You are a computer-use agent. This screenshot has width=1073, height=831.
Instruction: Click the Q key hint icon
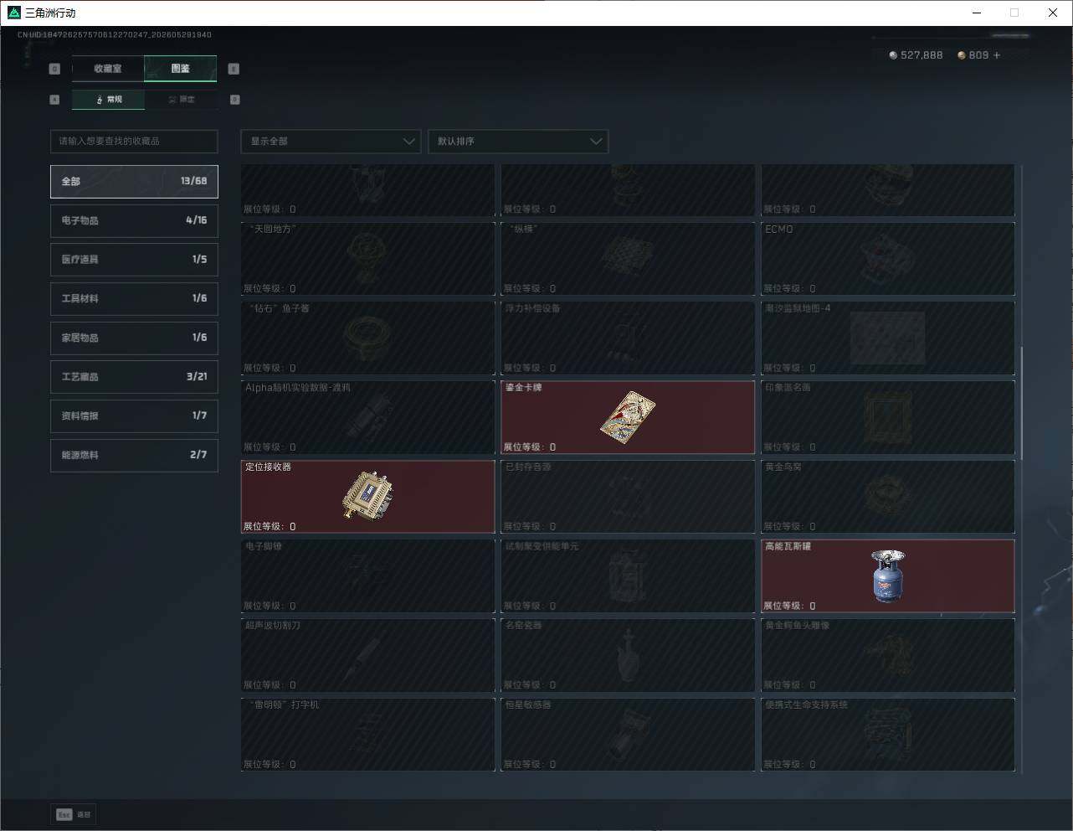54,69
